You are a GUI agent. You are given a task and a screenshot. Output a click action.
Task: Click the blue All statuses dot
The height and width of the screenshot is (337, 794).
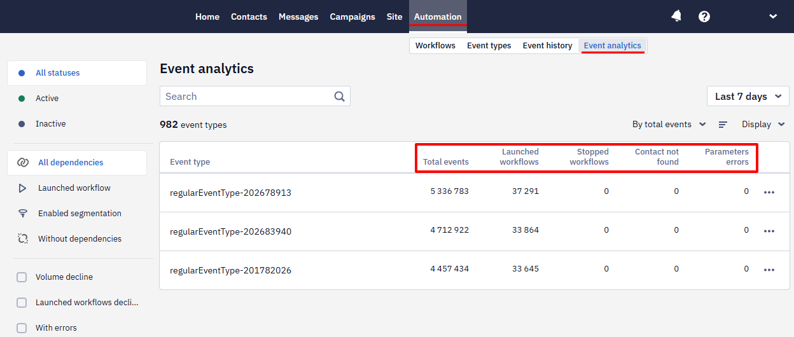22,73
